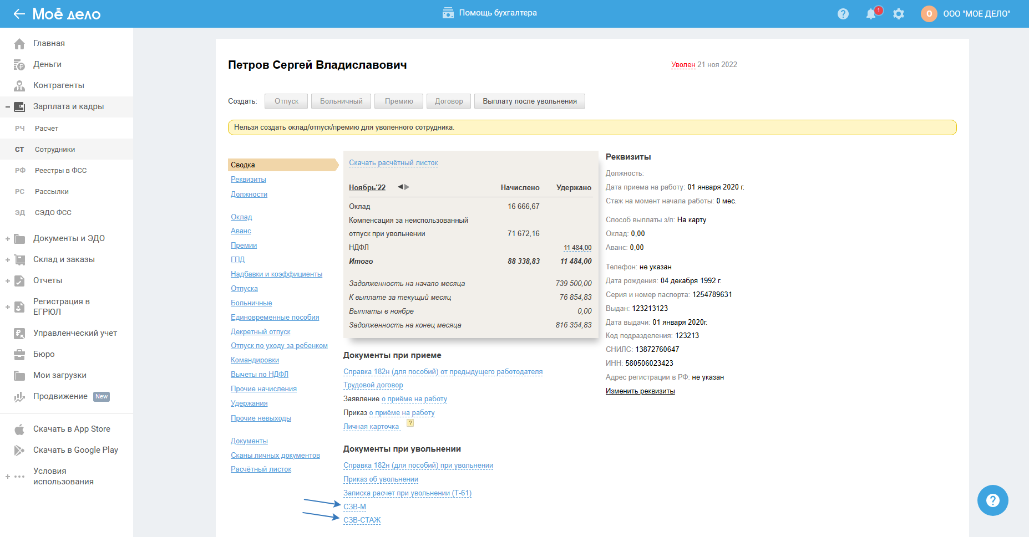Go to next month in payslip
The width and height of the screenshot is (1029, 537).
coord(407,187)
